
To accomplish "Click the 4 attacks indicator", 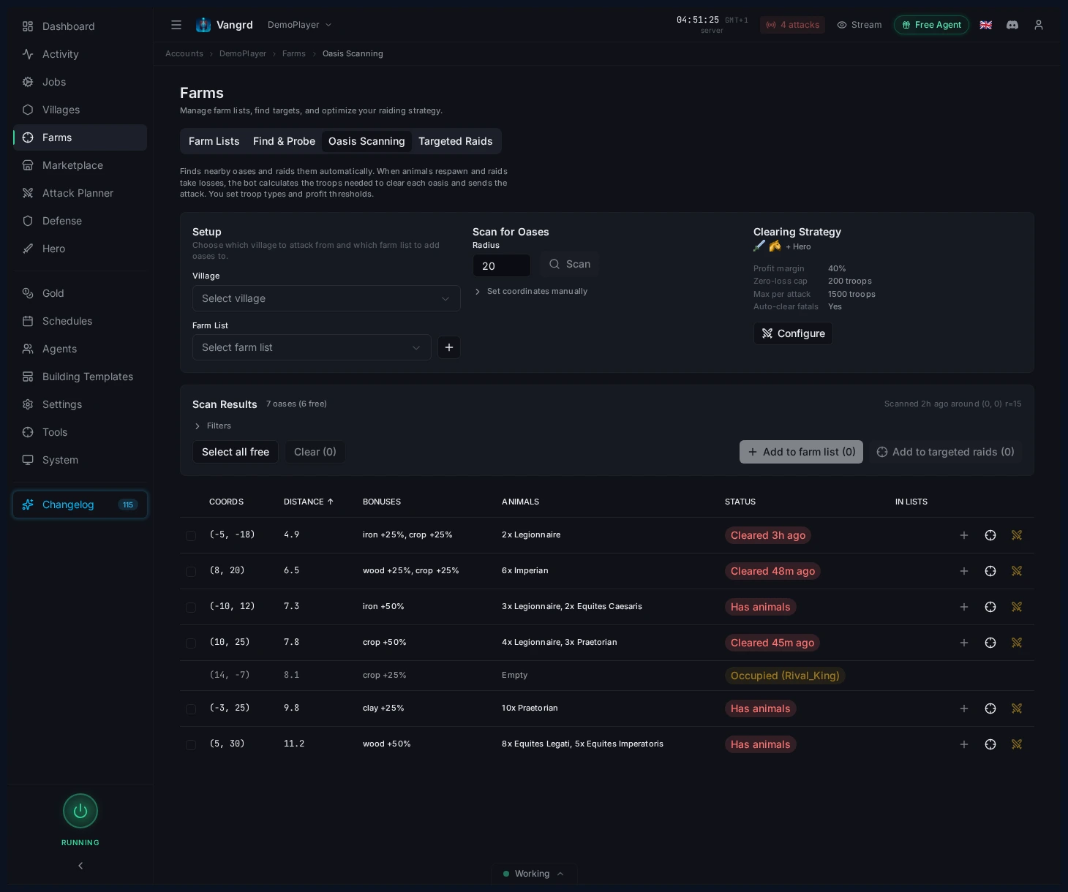I will (792, 25).
